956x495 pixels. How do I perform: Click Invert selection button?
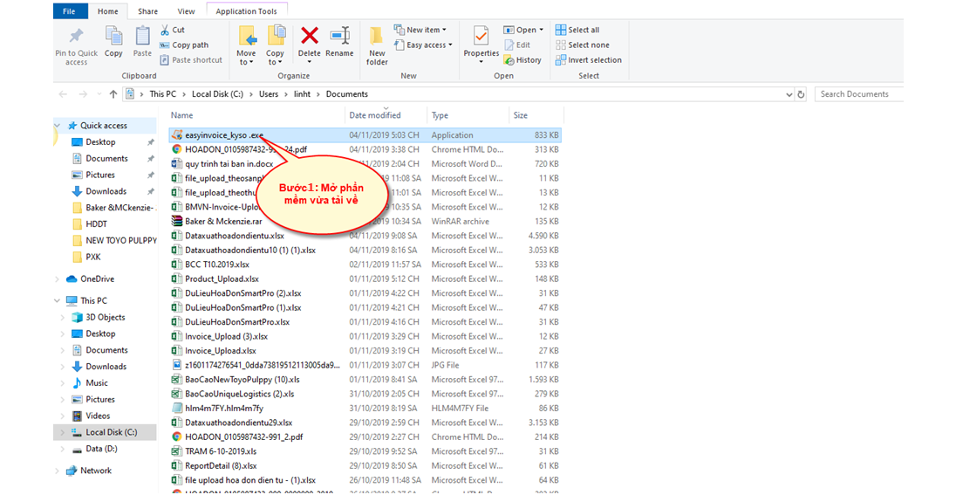[x=588, y=60]
